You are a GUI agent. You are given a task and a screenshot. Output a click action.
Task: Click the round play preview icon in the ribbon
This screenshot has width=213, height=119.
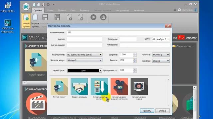[94, 17]
